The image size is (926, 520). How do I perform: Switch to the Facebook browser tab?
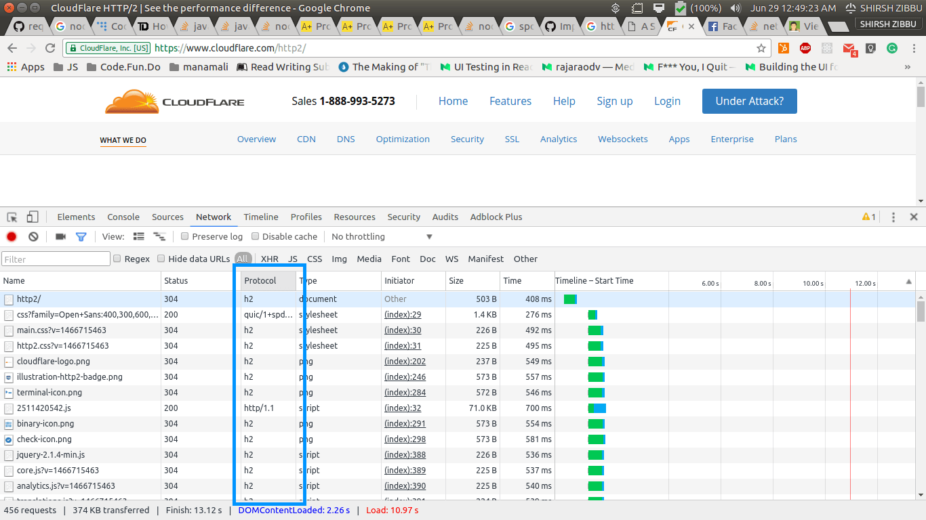(723, 26)
